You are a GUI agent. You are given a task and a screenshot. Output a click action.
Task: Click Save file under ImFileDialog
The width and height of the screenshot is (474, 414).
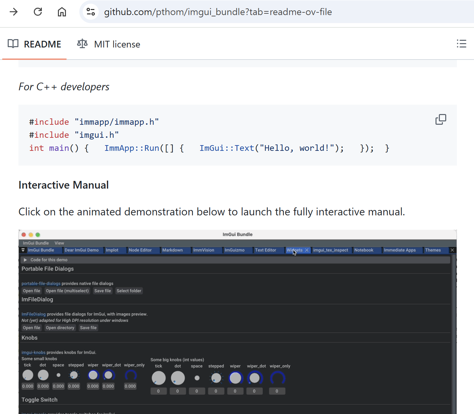tap(88, 328)
